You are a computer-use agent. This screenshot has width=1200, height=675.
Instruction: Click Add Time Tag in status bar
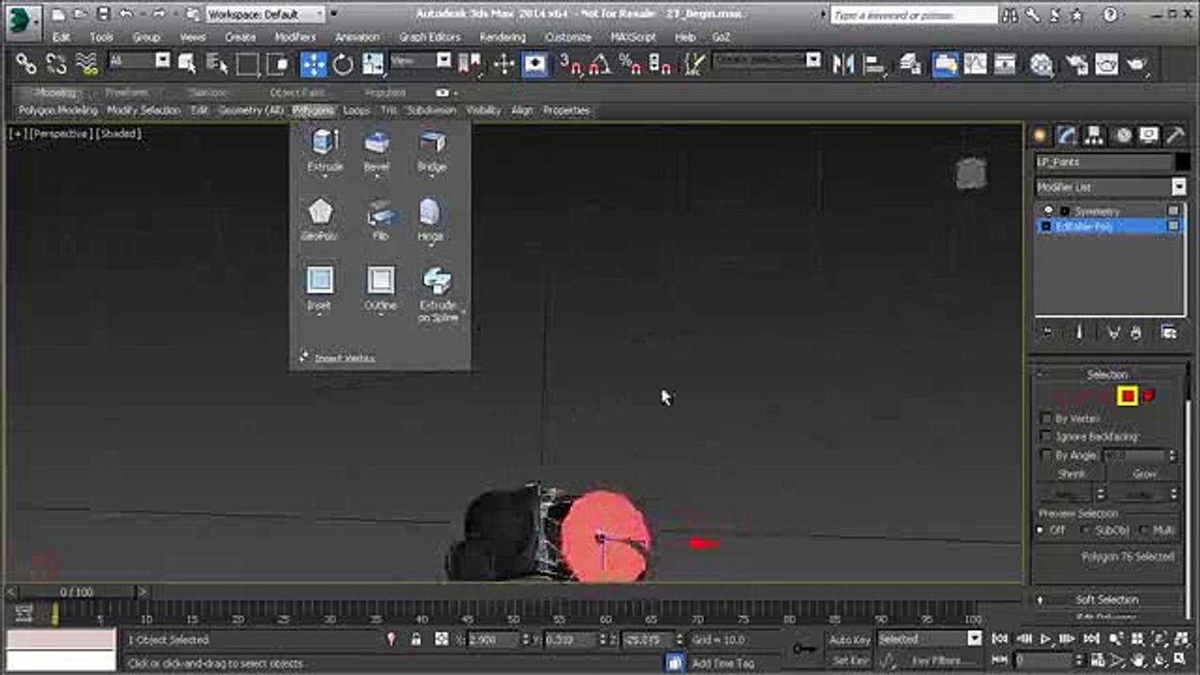(x=722, y=663)
